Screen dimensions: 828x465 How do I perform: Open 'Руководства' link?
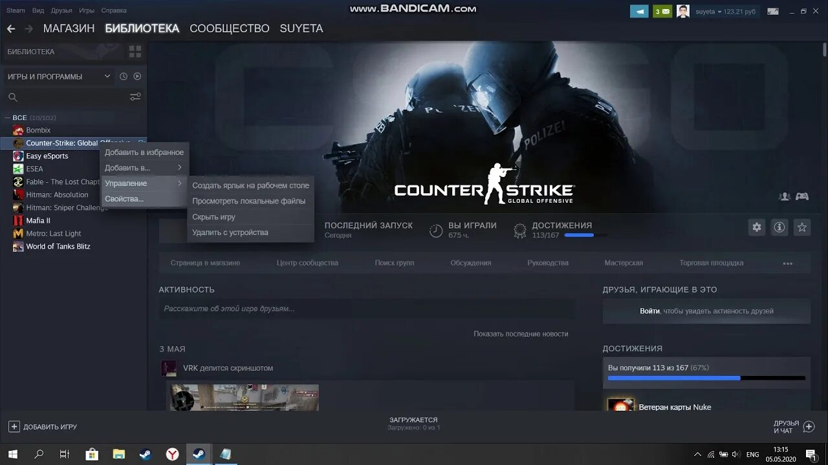pyautogui.click(x=548, y=263)
